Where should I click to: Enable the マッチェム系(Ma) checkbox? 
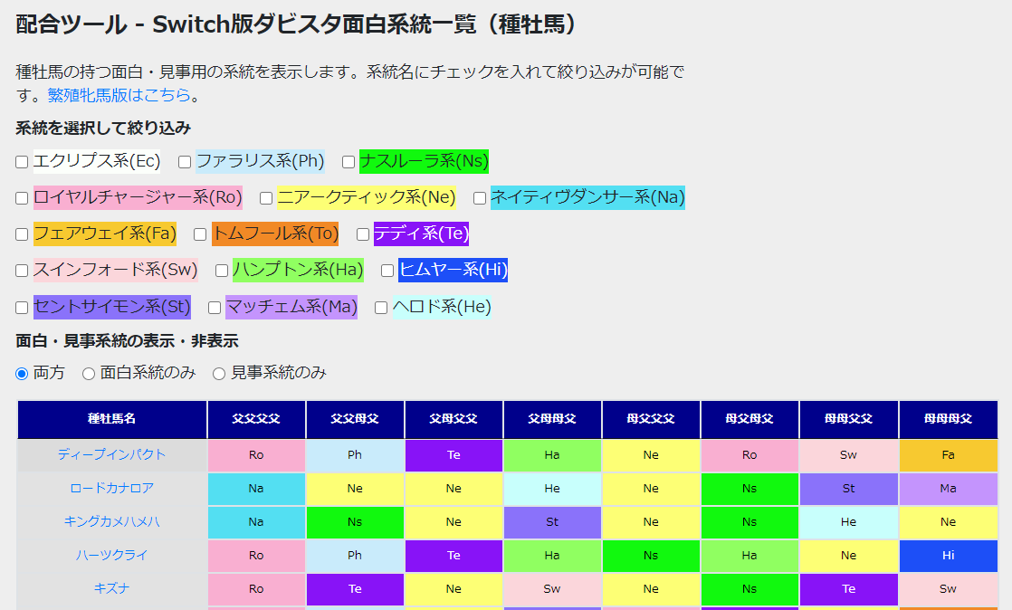point(215,307)
